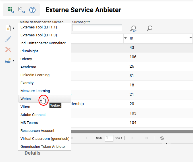This screenshot has height=162, width=193.
Task: Click the horizontal gray scrollbar
Action: click(x=132, y=132)
